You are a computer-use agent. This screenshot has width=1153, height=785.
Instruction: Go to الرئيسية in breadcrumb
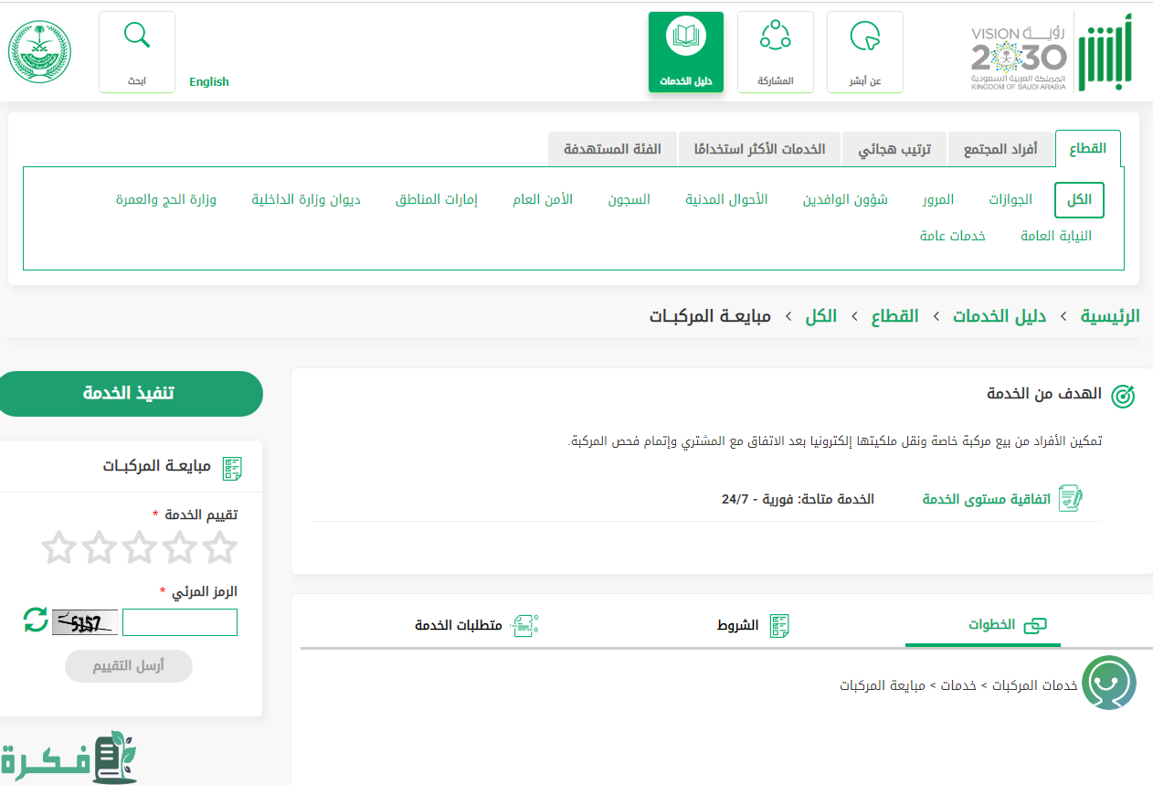(1110, 316)
